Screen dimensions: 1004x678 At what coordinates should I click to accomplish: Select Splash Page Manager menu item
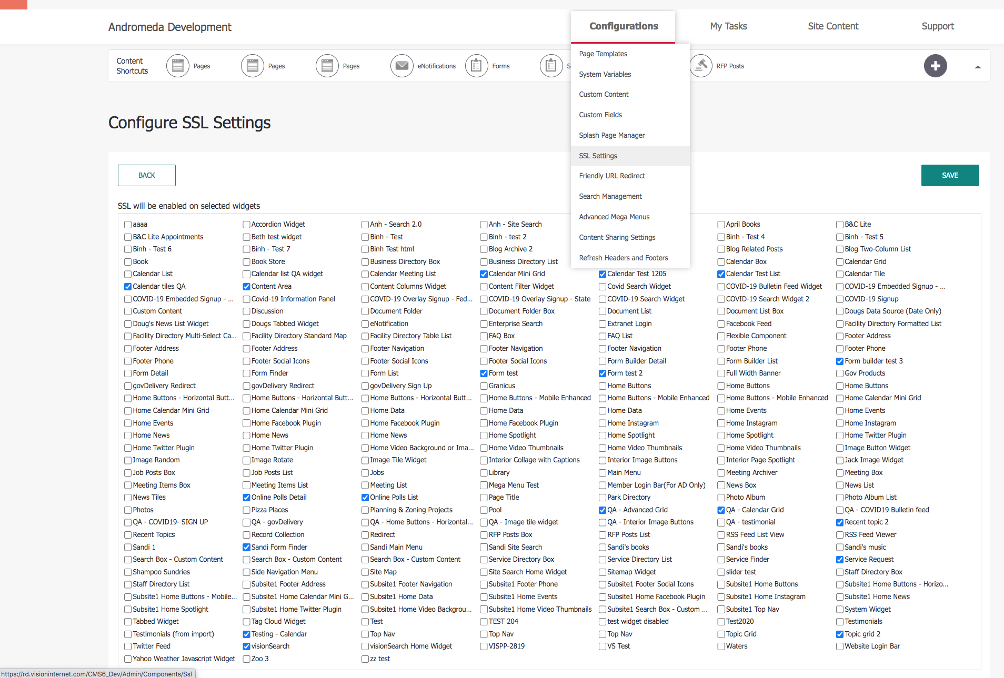click(630, 135)
